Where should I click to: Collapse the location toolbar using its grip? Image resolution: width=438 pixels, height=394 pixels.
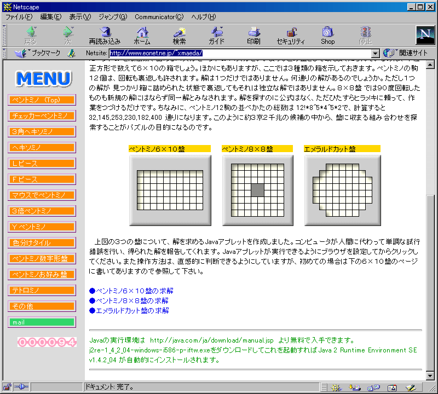pos(4,53)
